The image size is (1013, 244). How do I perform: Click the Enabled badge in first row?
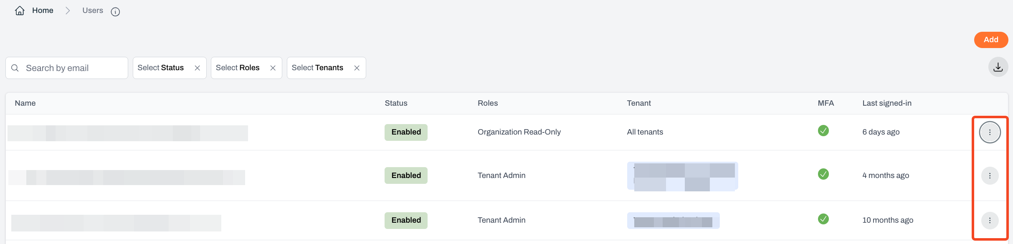(406, 132)
